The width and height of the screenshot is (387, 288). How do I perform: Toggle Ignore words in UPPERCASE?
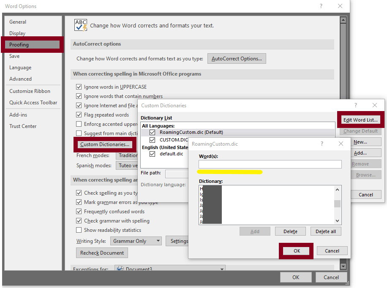tap(79, 87)
